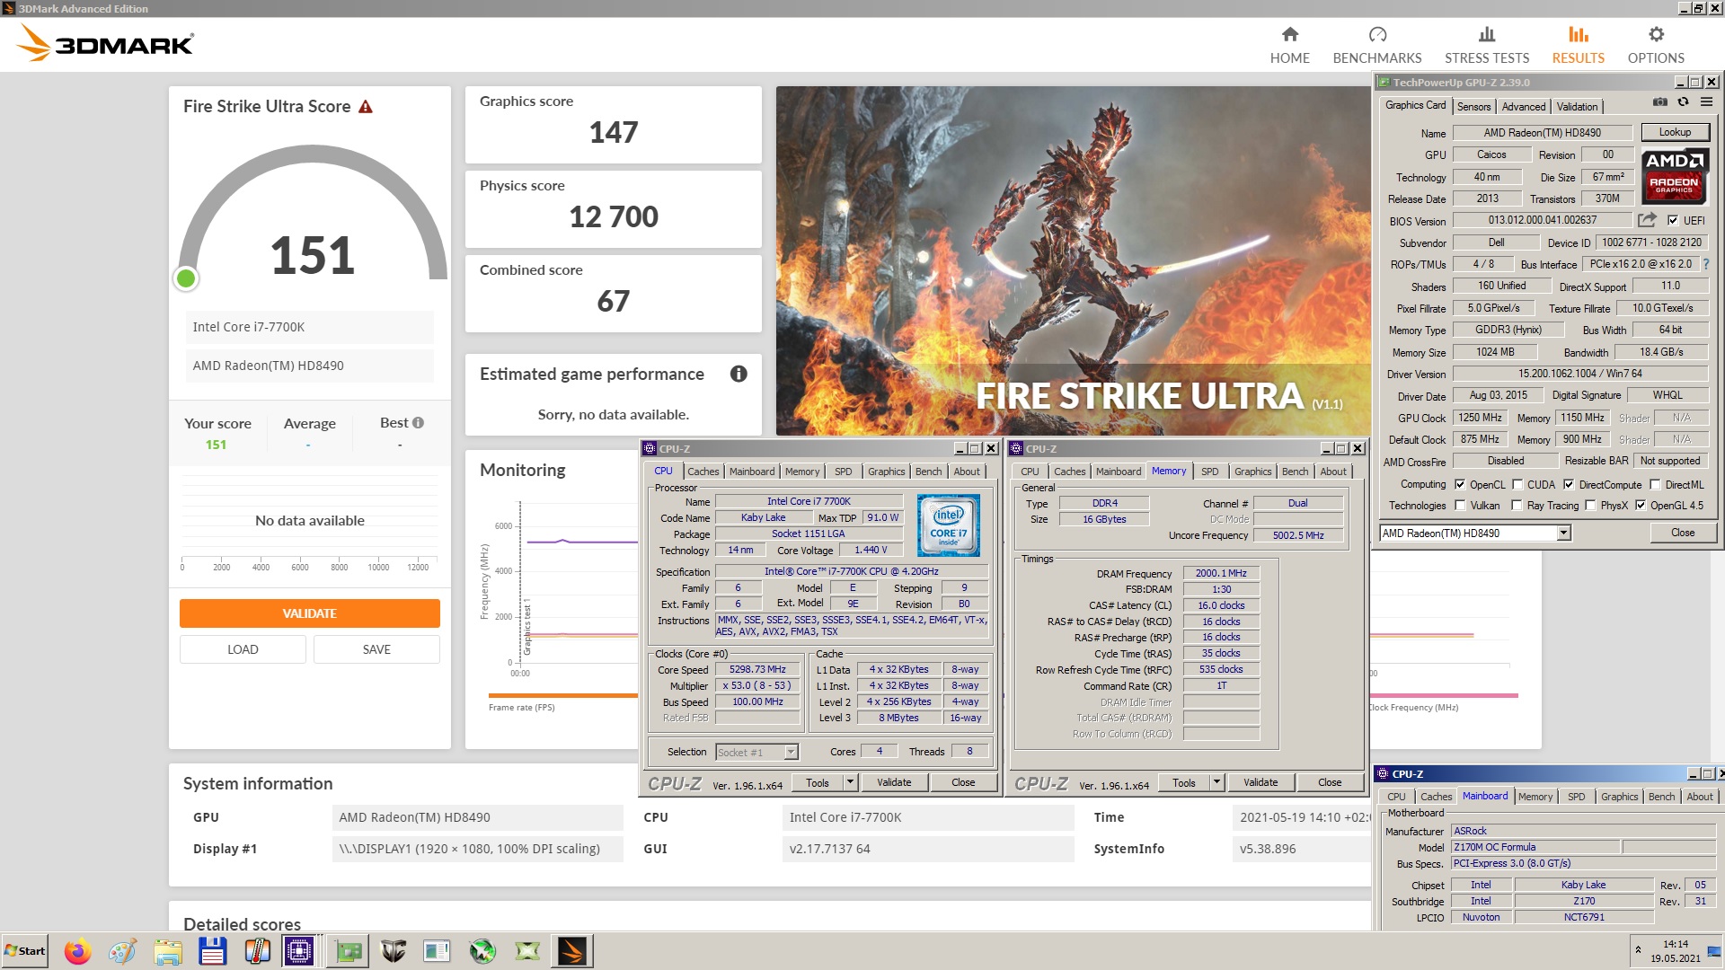Switch to CPU-Z via its taskbar icon
This screenshot has width=1725, height=970.
299,950
